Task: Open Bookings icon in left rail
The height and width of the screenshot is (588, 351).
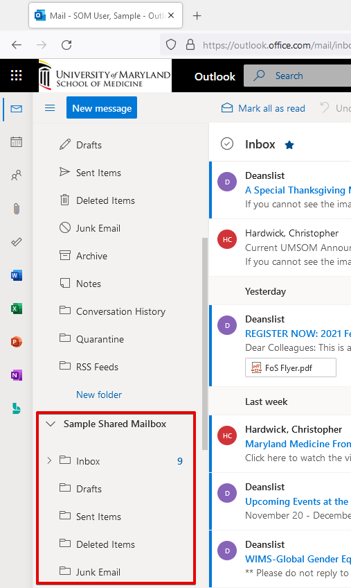Action: [x=16, y=408]
